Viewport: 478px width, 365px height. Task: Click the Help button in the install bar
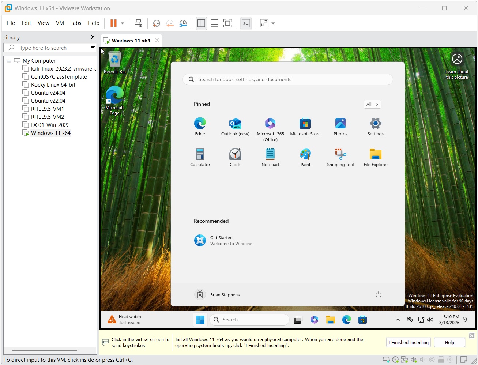click(x=449, y=342)
